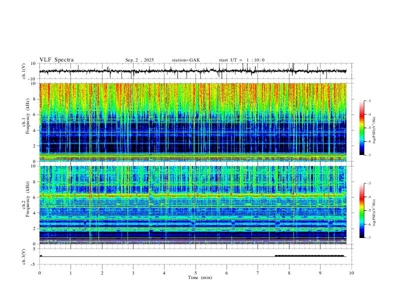Click the "VLF Spectra" title text
Screen dimensions: 396x306
[56, 60]
